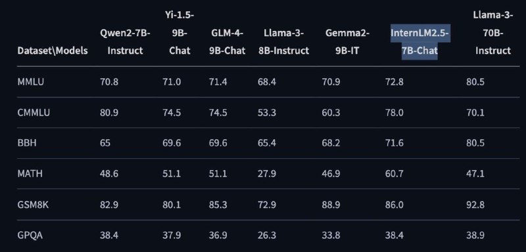Select the Llama-3-70B-Instruct column header

click(492, 33)
